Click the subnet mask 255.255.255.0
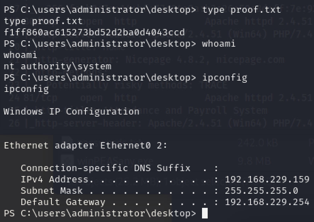 (x=261, y=191)
